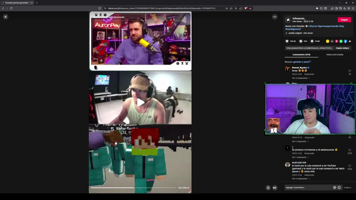Open more share options arrow

(350, 41)
